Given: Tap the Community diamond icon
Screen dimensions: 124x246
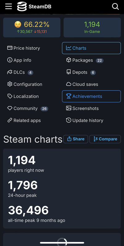Looking at the screenshot, I should [x=10, y=108].
